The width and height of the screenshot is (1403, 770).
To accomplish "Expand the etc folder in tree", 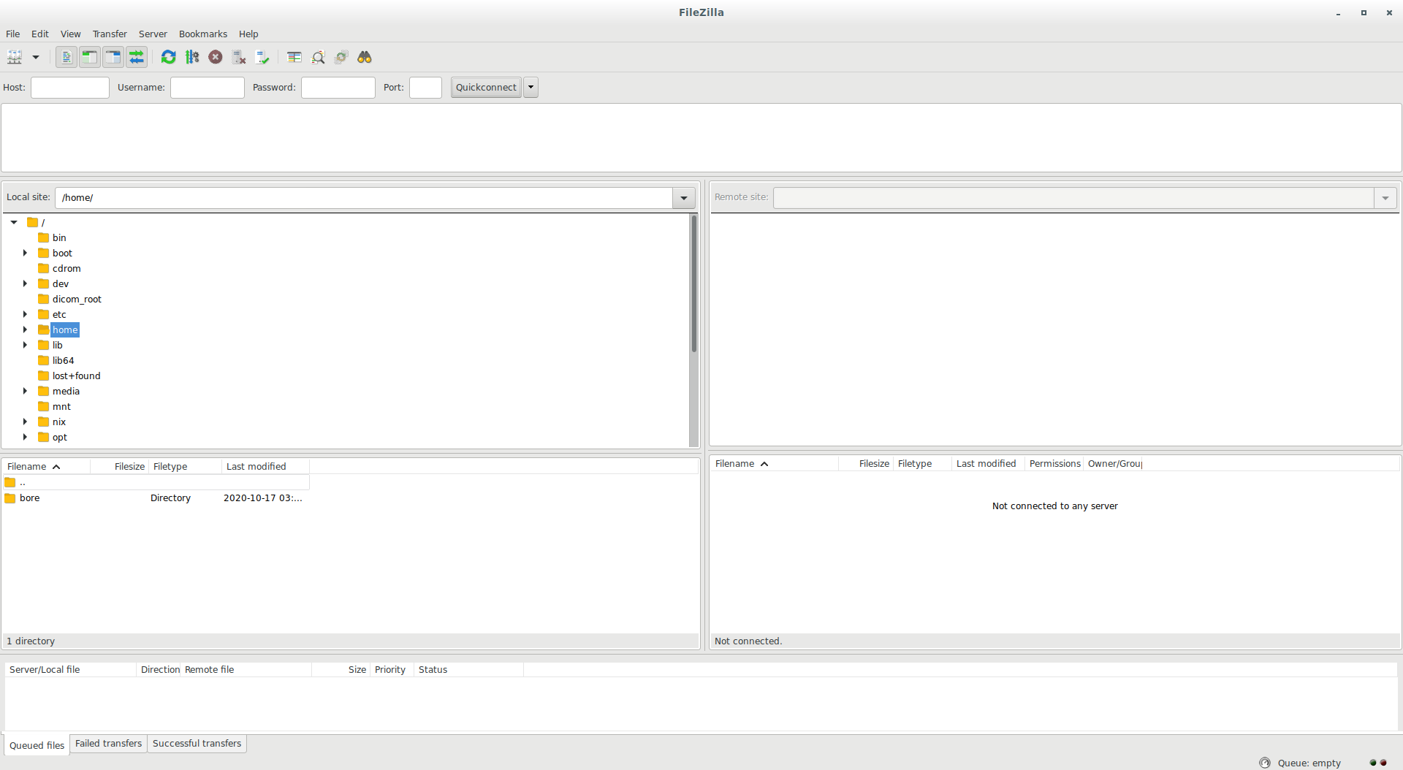I will pos(25,314).
